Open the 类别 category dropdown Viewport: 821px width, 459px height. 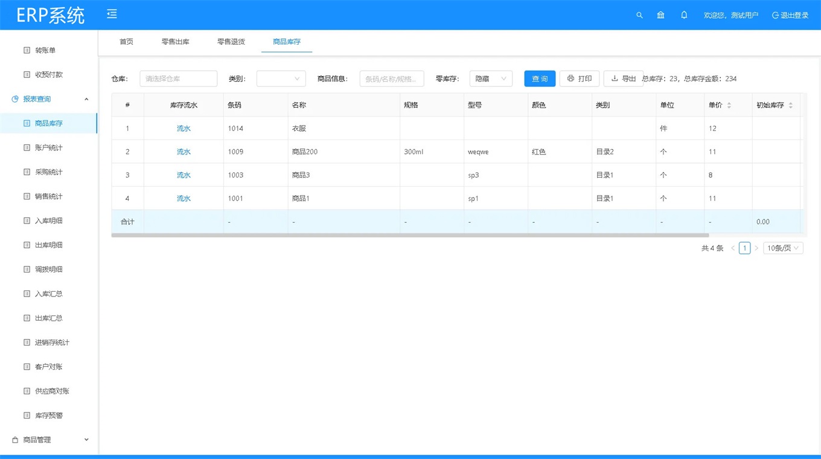281,79
